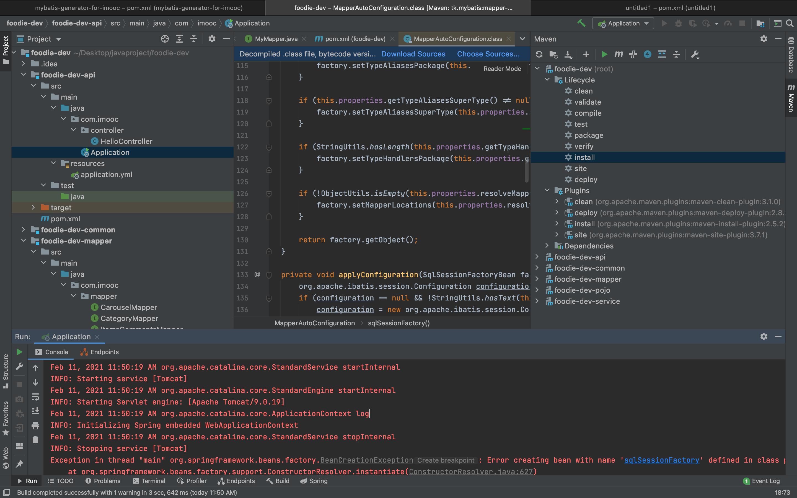Screen dimensions: 797x498
Task: Switch to mybatis-generator-for-imooc window tab
Action: click(x=139, y=7)
